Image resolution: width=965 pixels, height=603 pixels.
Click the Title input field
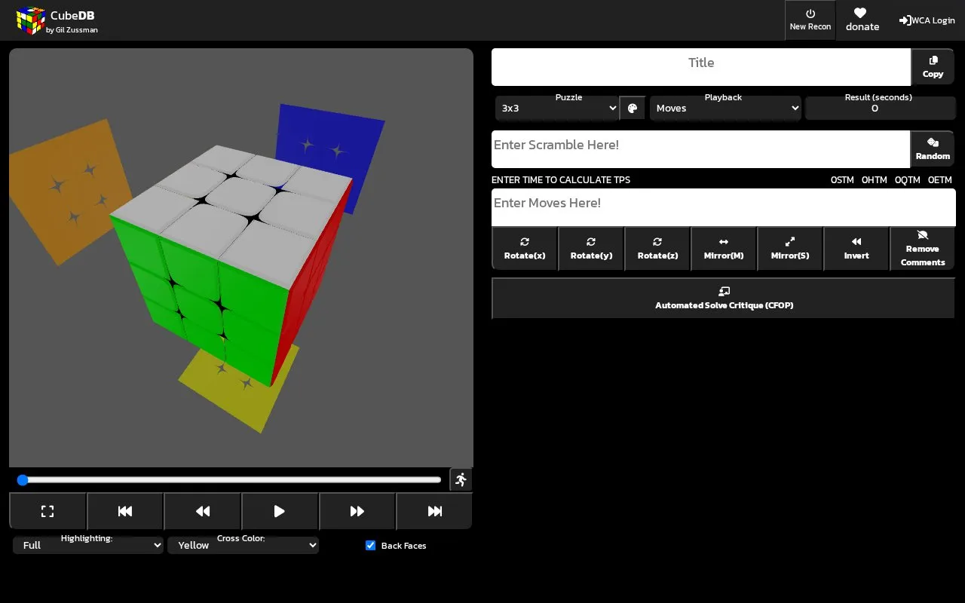pyautogui.click(x=701, y=67)
